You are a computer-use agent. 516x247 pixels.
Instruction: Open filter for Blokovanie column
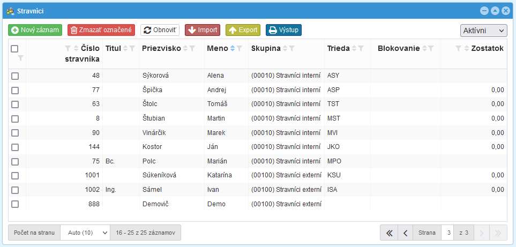click(x=431, y=48)
